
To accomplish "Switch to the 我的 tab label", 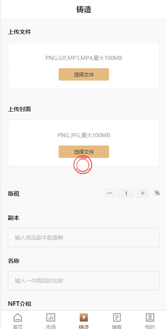I will (150, 327).
